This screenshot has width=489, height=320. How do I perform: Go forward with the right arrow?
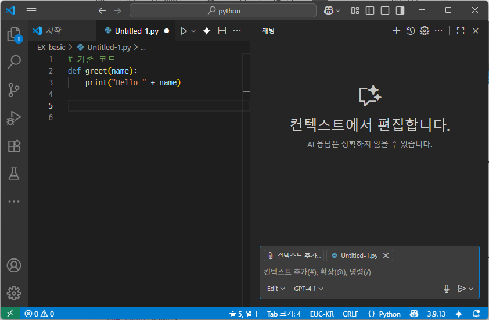[117, 10]
